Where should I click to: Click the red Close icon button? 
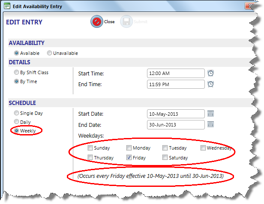coord(96,22)
